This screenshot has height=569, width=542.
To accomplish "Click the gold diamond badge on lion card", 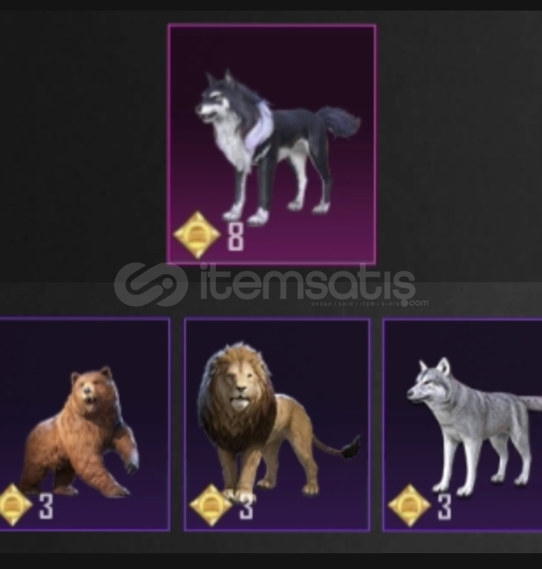I will tap(210, 505).
